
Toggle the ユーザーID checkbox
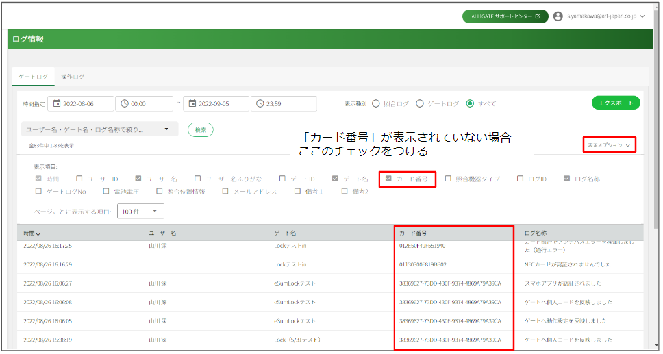coord(79,179)
